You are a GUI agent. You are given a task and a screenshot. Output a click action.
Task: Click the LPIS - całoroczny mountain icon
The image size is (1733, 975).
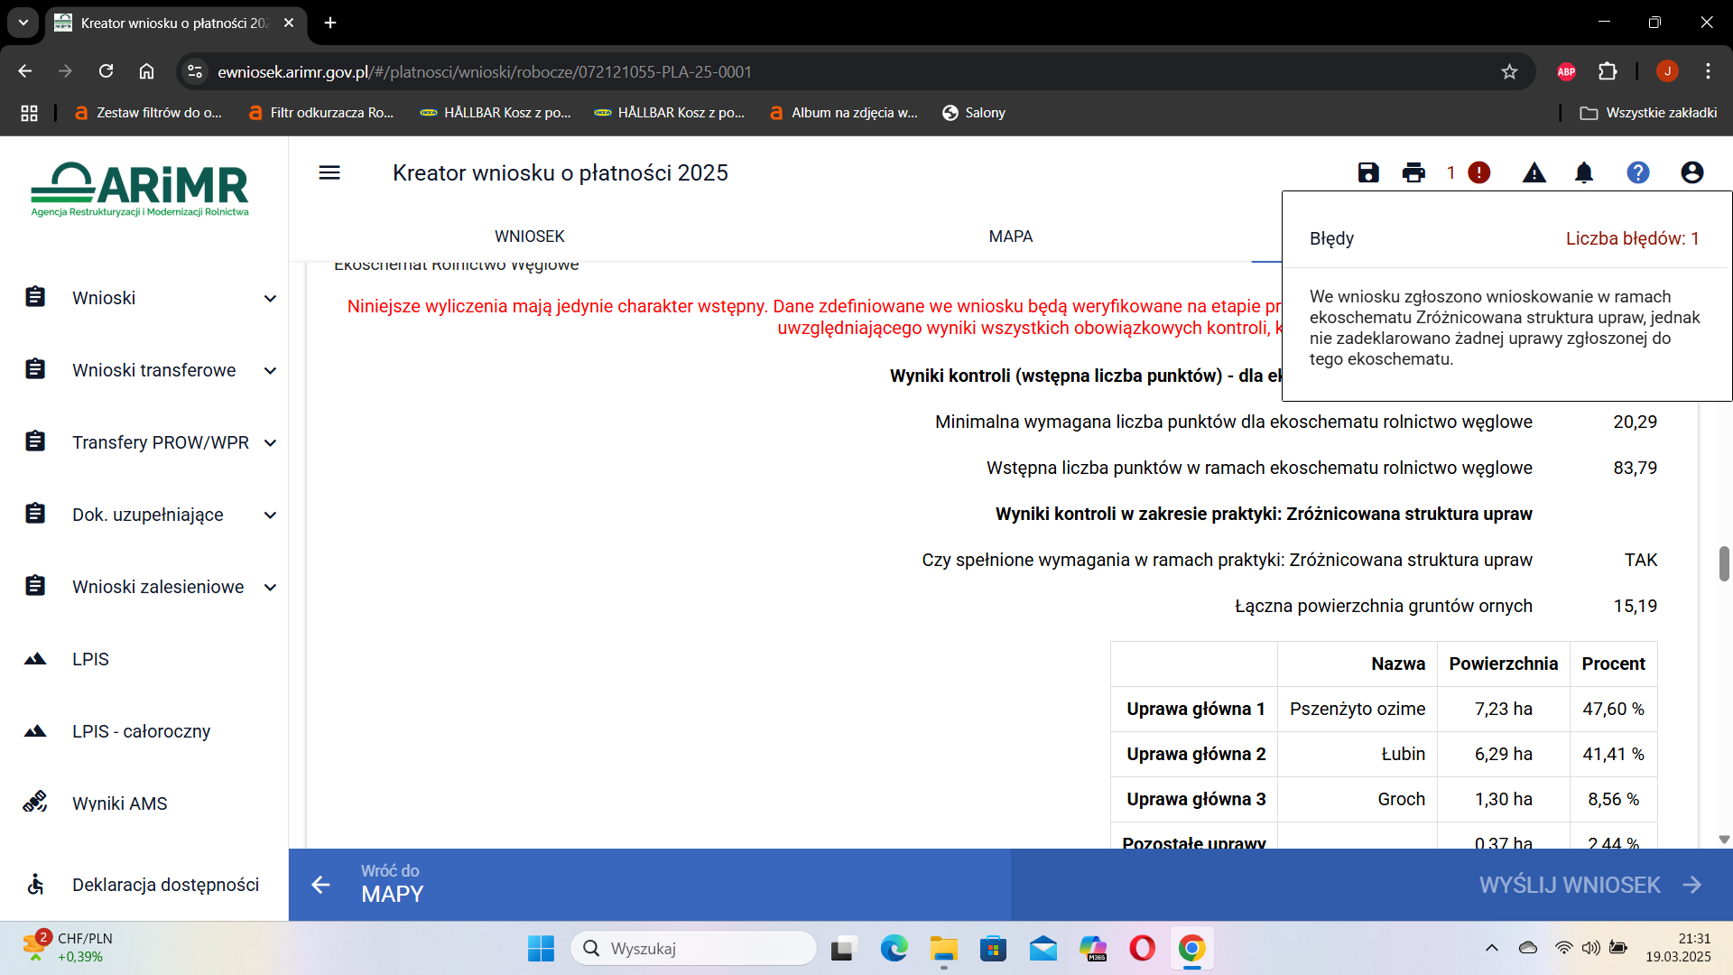pyautogui.click(x=35, y=731)
